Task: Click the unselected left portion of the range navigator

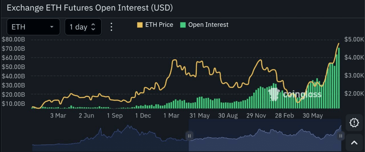Action: point(109,137)
